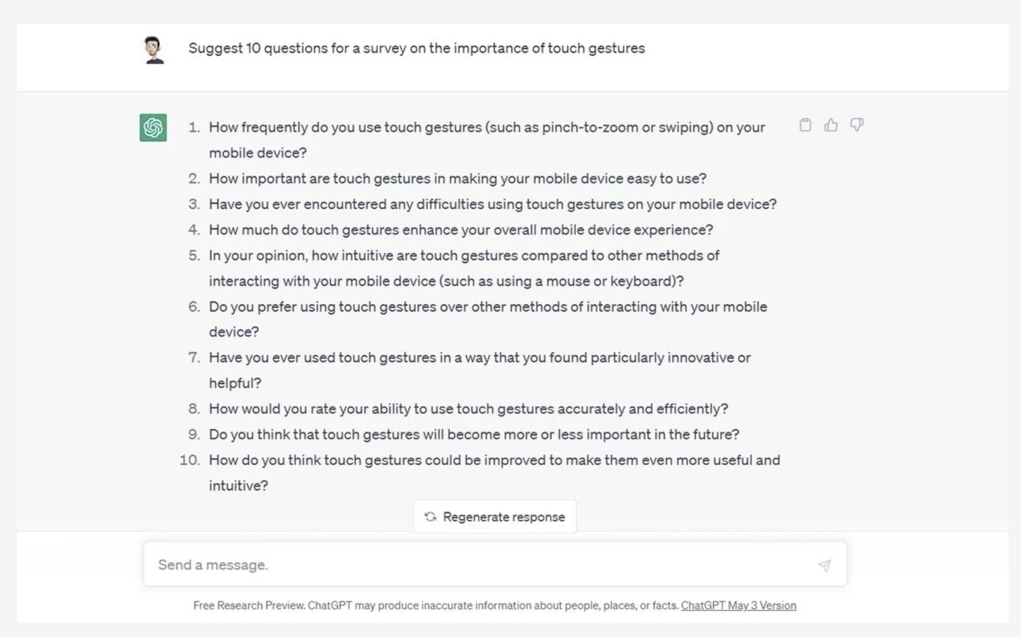Click the Regenerate response button
Image resolution: width=1021 pixels, height=637 pixels.
(495, 517)
